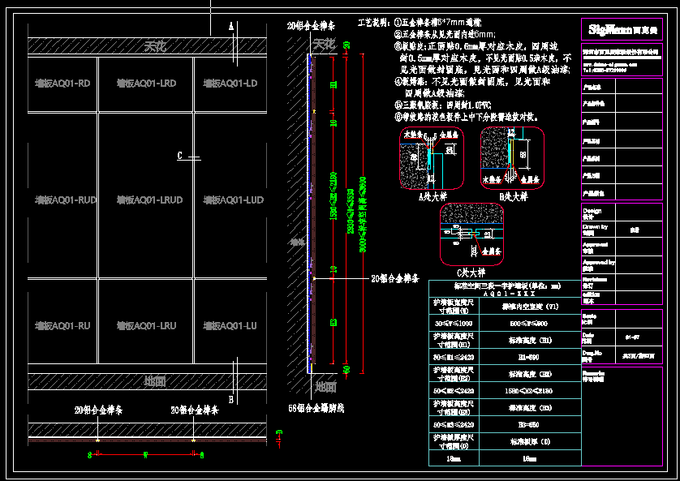
Task: Pick the 墙板AQ01-RUD panel label
Action: pos(66,200)
